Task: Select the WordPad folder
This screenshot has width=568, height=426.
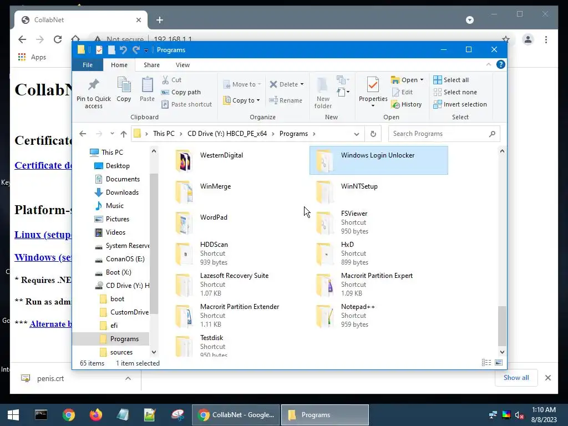Action: click(239, 222)
